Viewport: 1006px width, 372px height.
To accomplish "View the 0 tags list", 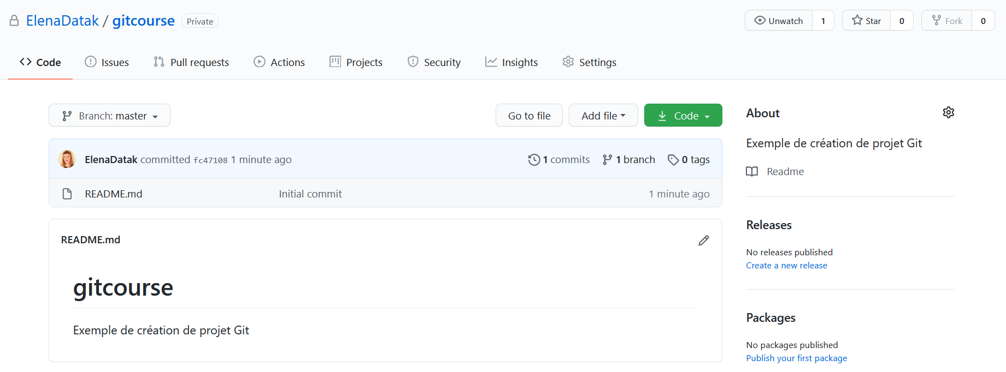I will click(x=689, y=159).
